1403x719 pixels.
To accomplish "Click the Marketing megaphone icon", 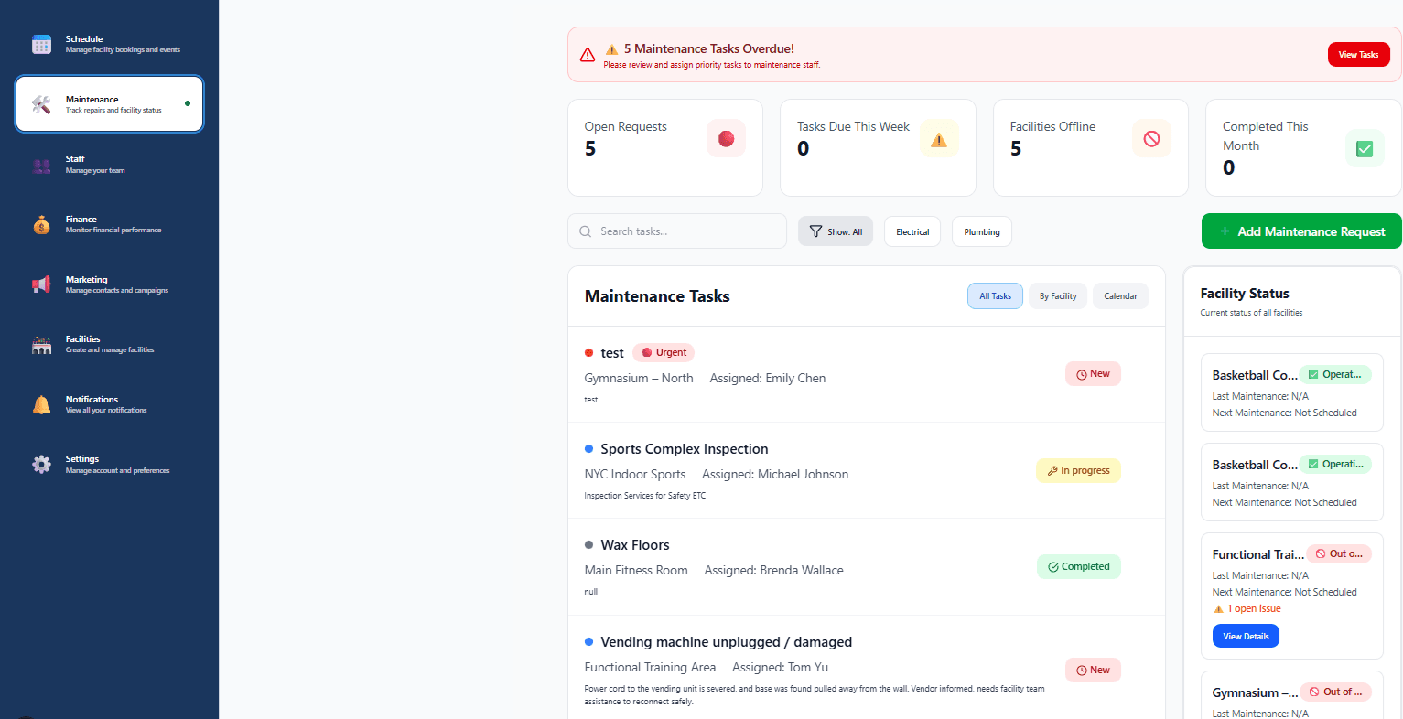I will [41, 284].
